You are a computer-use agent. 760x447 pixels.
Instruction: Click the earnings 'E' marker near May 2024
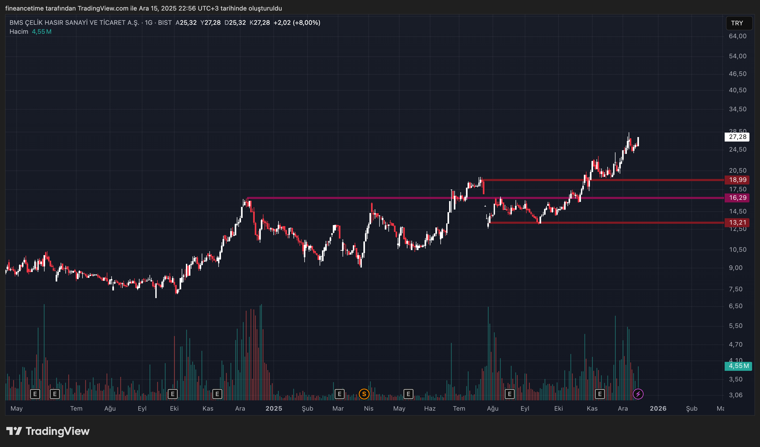pos(35,394)
